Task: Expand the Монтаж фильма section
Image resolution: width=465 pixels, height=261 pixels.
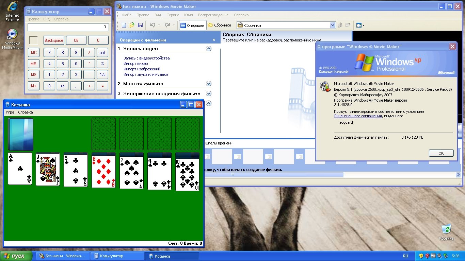Action: click(x=209, y=84)
